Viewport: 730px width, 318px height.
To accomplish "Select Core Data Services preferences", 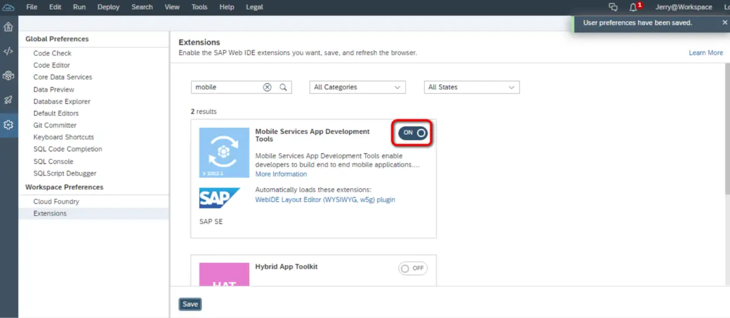I will pyautogui.click(x=62, y=77).
